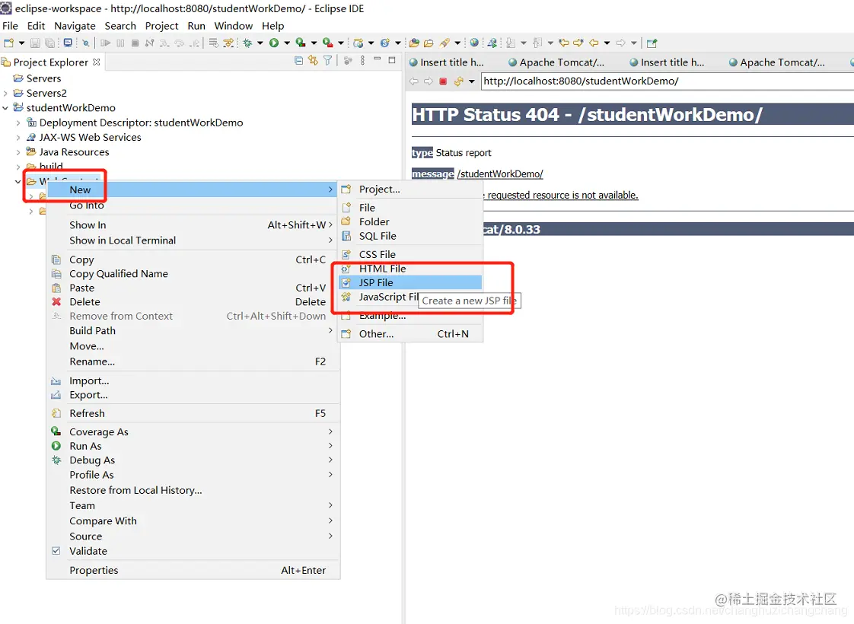The image size is (854, 624).
Task: Click the Drop to Frame icon
Action: click(x=213, y=43)
